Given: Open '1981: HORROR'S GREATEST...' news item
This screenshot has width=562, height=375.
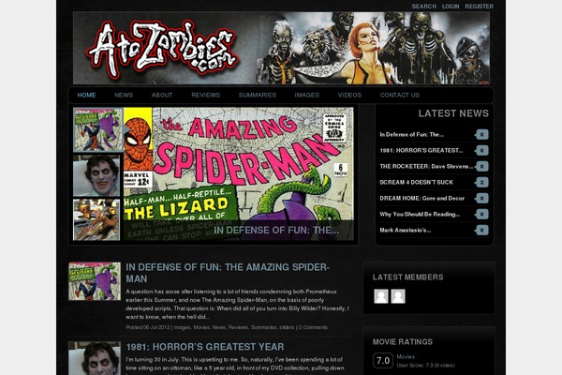Looking at the screenshot, I should point(421,150).
